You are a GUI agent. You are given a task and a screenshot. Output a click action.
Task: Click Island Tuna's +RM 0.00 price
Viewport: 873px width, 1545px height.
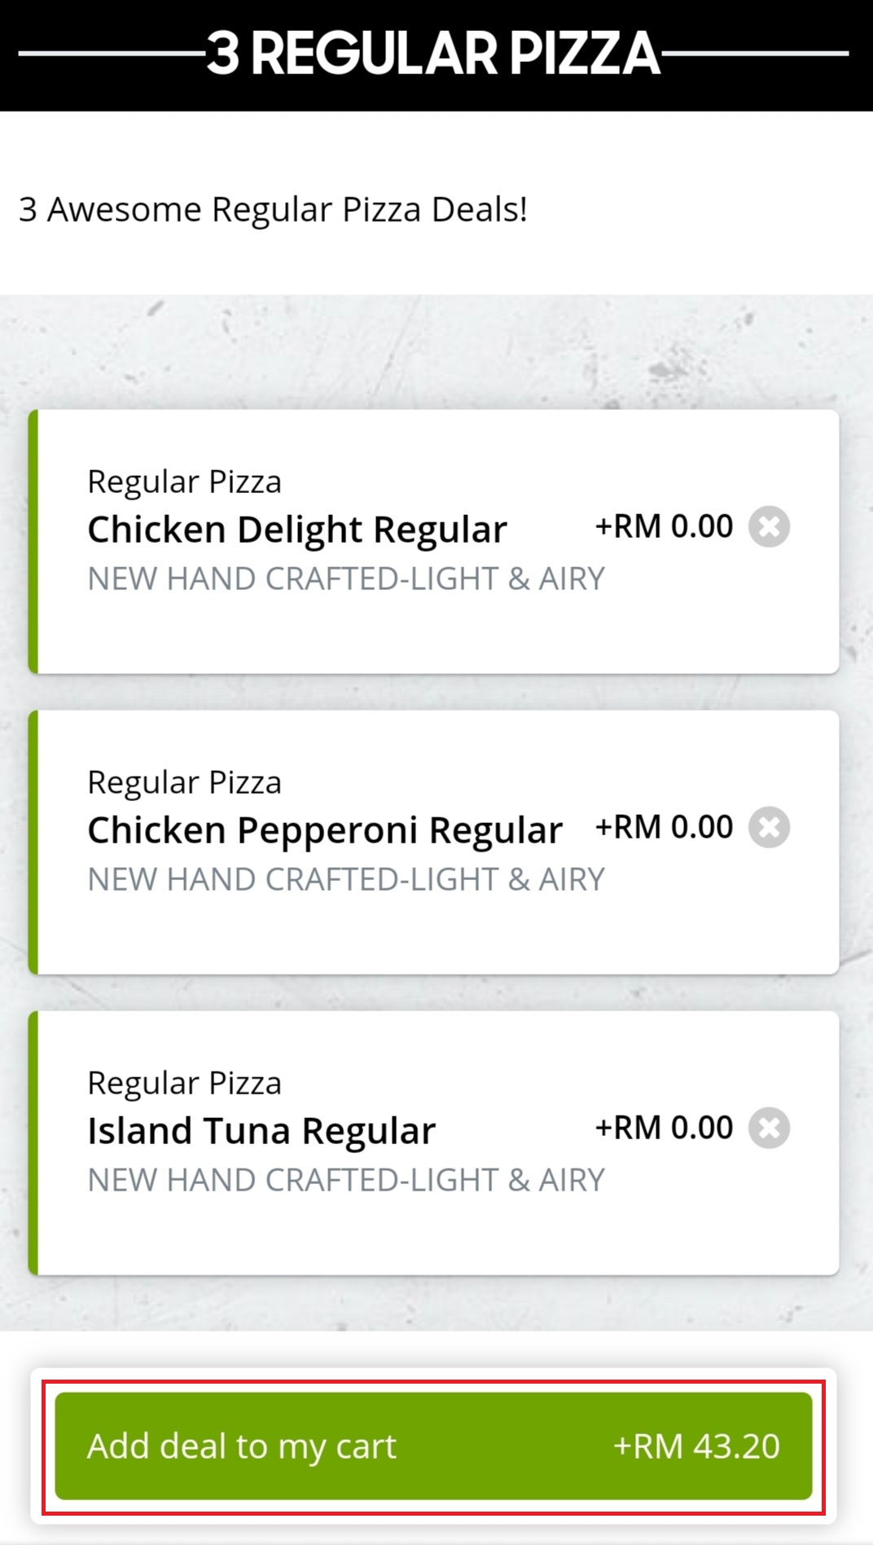[664, 1128]
